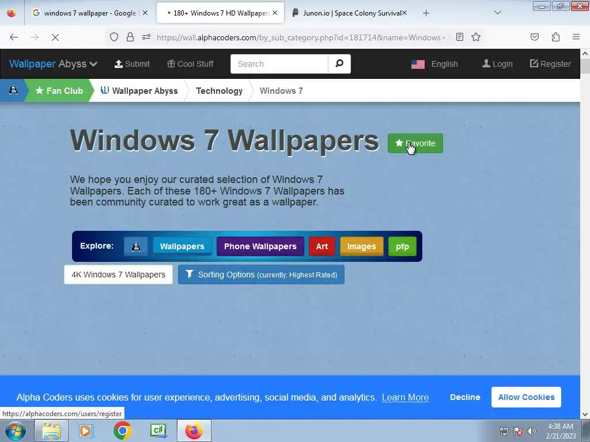The width and height of the screenshot is (590, 442).
Task: Click the Firefox logo icon beside the tabs
Action: (12, 13)
